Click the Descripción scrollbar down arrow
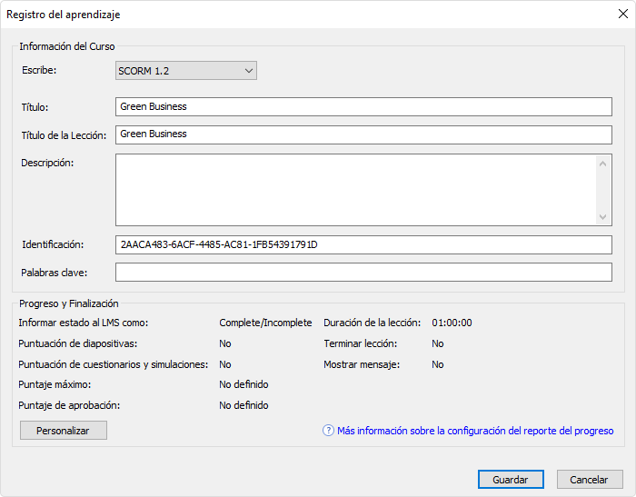 [602, 216]
